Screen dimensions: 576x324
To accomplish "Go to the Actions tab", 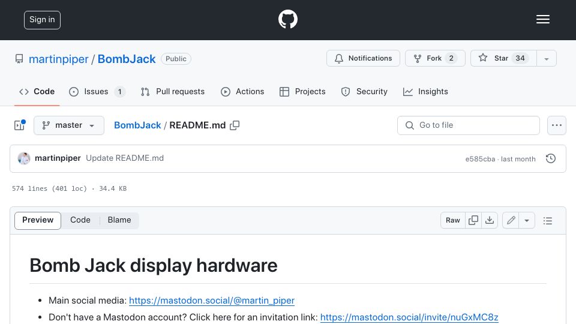I will point(242,91).
